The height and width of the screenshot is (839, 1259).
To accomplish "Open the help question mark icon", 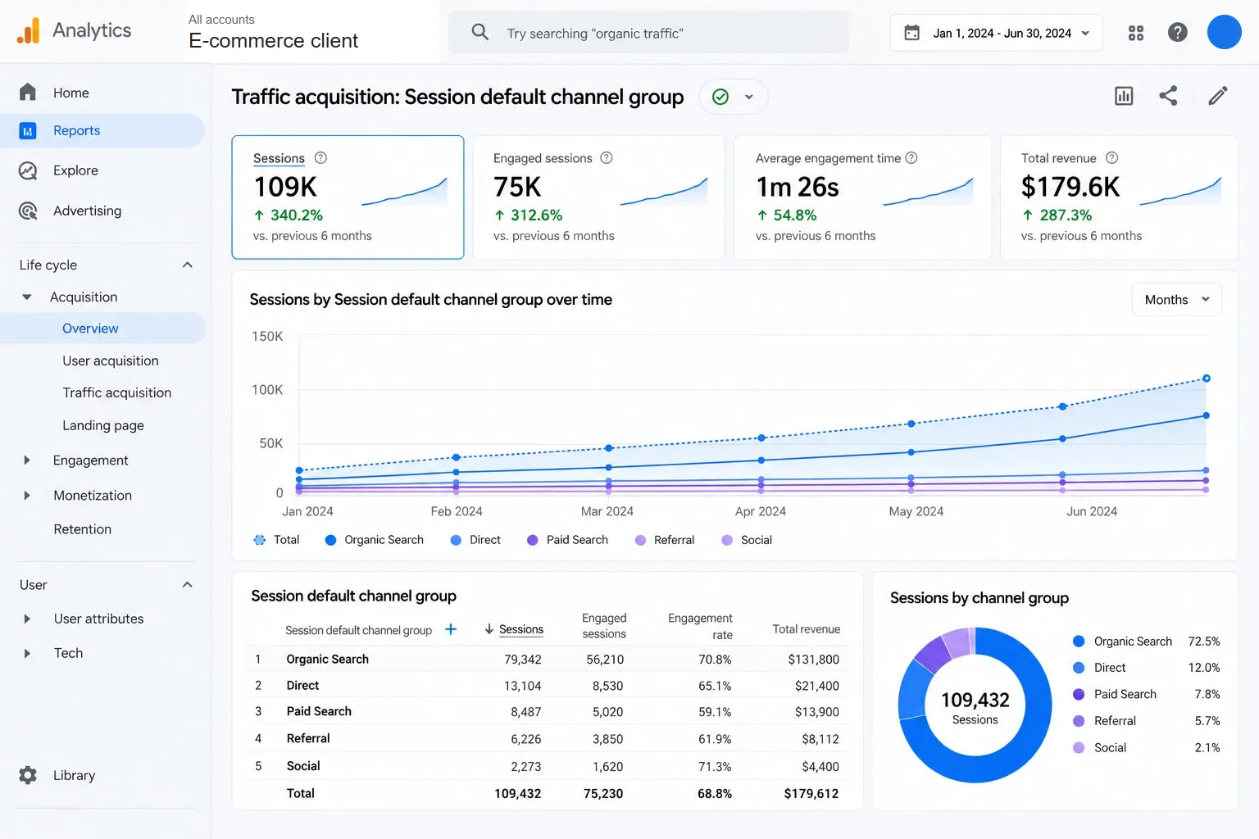I will pyautogui.click(x=1178, y=32).
